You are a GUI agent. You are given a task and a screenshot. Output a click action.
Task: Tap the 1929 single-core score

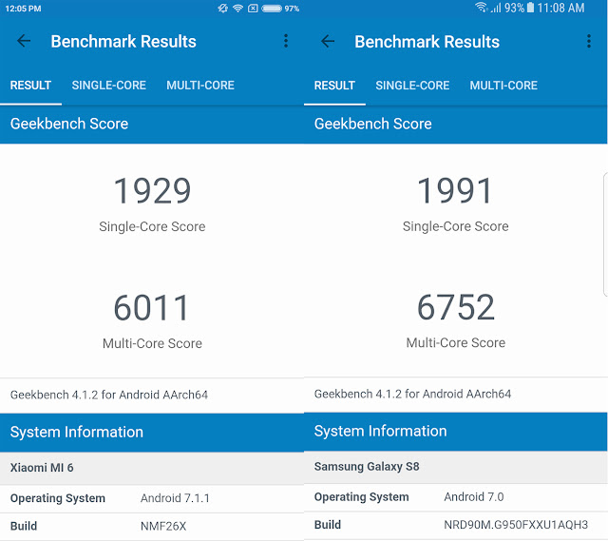click(x=152, y=190)
